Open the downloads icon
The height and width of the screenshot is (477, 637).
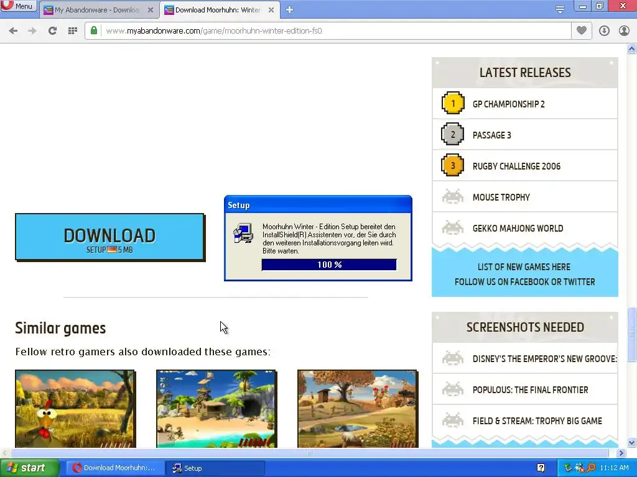point(604,31)
